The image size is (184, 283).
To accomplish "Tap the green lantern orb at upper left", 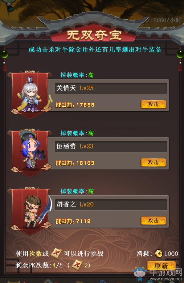I will (4, 54).
